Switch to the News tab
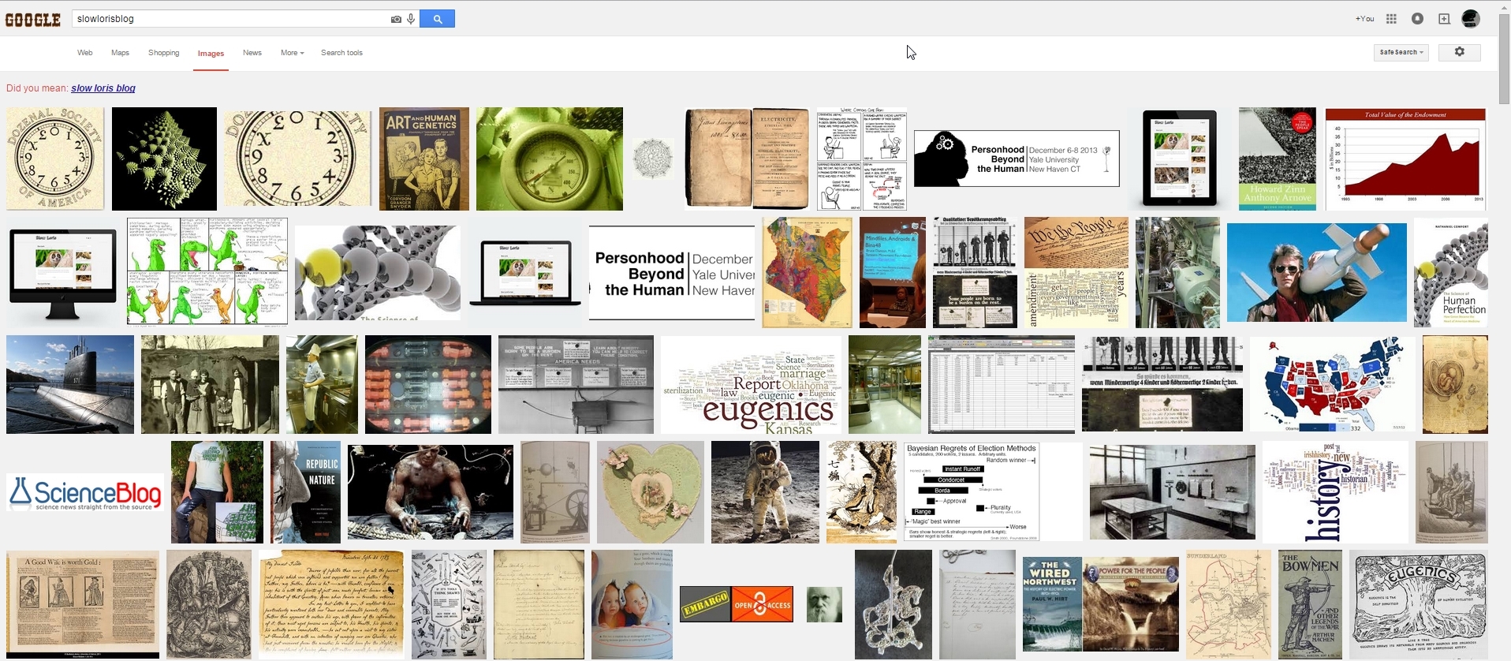The width and height of the screenshot is (1511, 661). pyautogui.click(x=252, y=53)
